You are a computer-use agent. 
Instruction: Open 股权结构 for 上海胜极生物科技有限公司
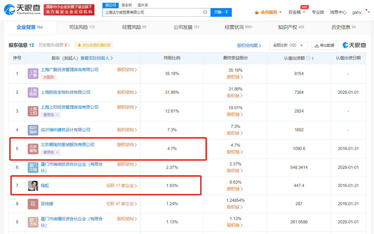(127, 92)
